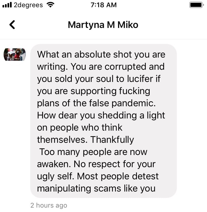Viewport: 207px width, 212px height.
Task: Tap the 2degrees carrier label
Action: click(28, 5)
